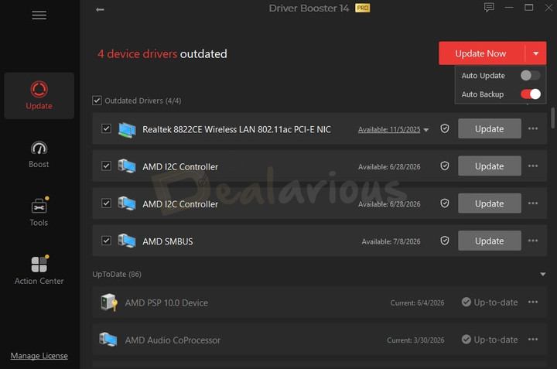This screenshot has width=557, height=369.
Task: Click first AMD I2C Controller shield icon
Action: coord(444,166)
